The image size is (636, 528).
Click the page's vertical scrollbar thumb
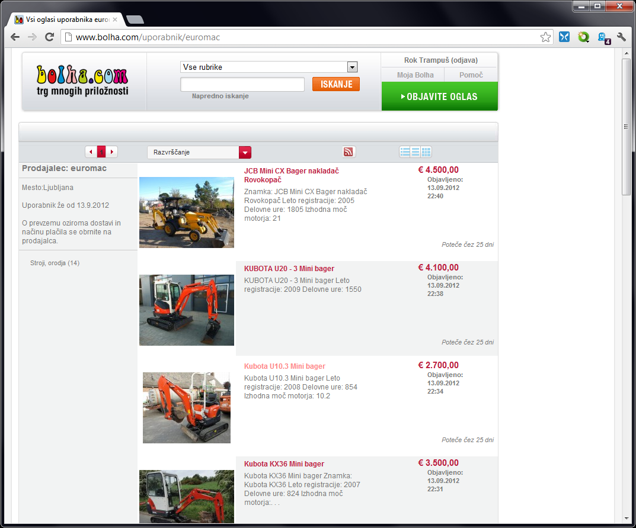(626, 127)
